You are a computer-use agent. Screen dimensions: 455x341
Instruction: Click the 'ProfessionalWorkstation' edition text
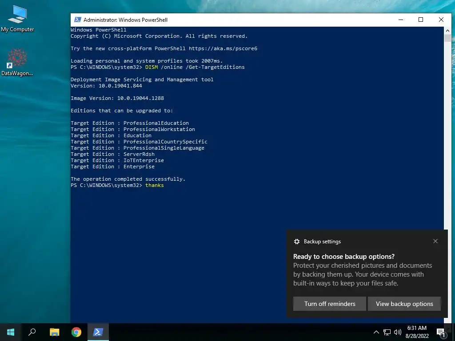click(x=160, y=129)
